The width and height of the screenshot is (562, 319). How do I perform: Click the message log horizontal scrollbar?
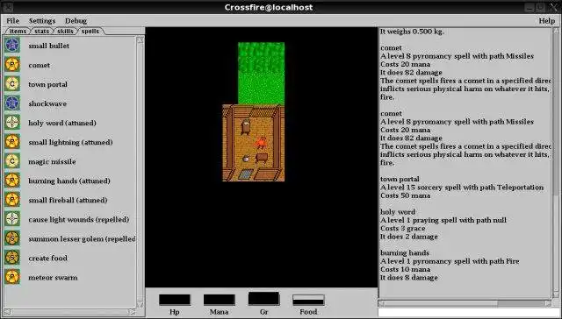pyautogui.click(x=465, y=303)
